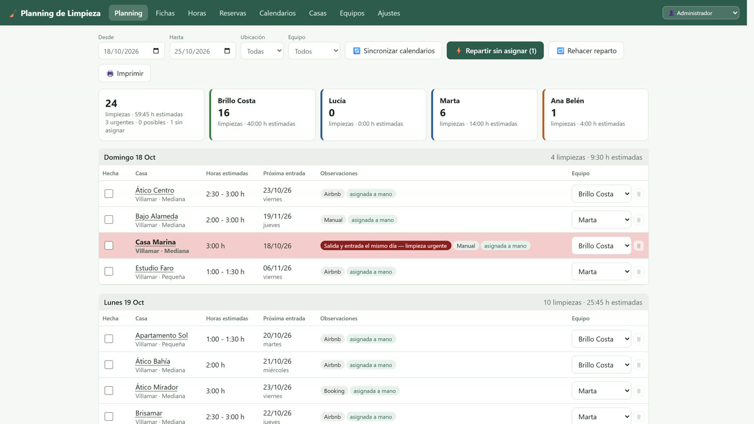Delete the Casa Marina row with its trash icon
Screen dimensions: 754x424
[639, 246]
